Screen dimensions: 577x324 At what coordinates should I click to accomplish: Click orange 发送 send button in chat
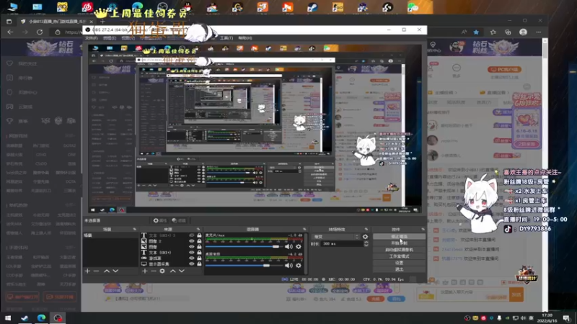[x=516, y=294]
